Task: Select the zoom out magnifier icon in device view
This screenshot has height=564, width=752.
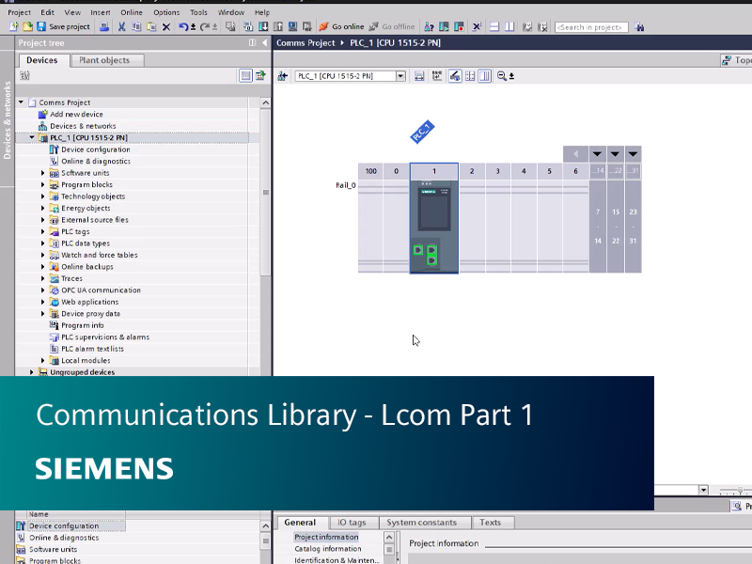Action: pyautogui.click(x=501, y=75)
